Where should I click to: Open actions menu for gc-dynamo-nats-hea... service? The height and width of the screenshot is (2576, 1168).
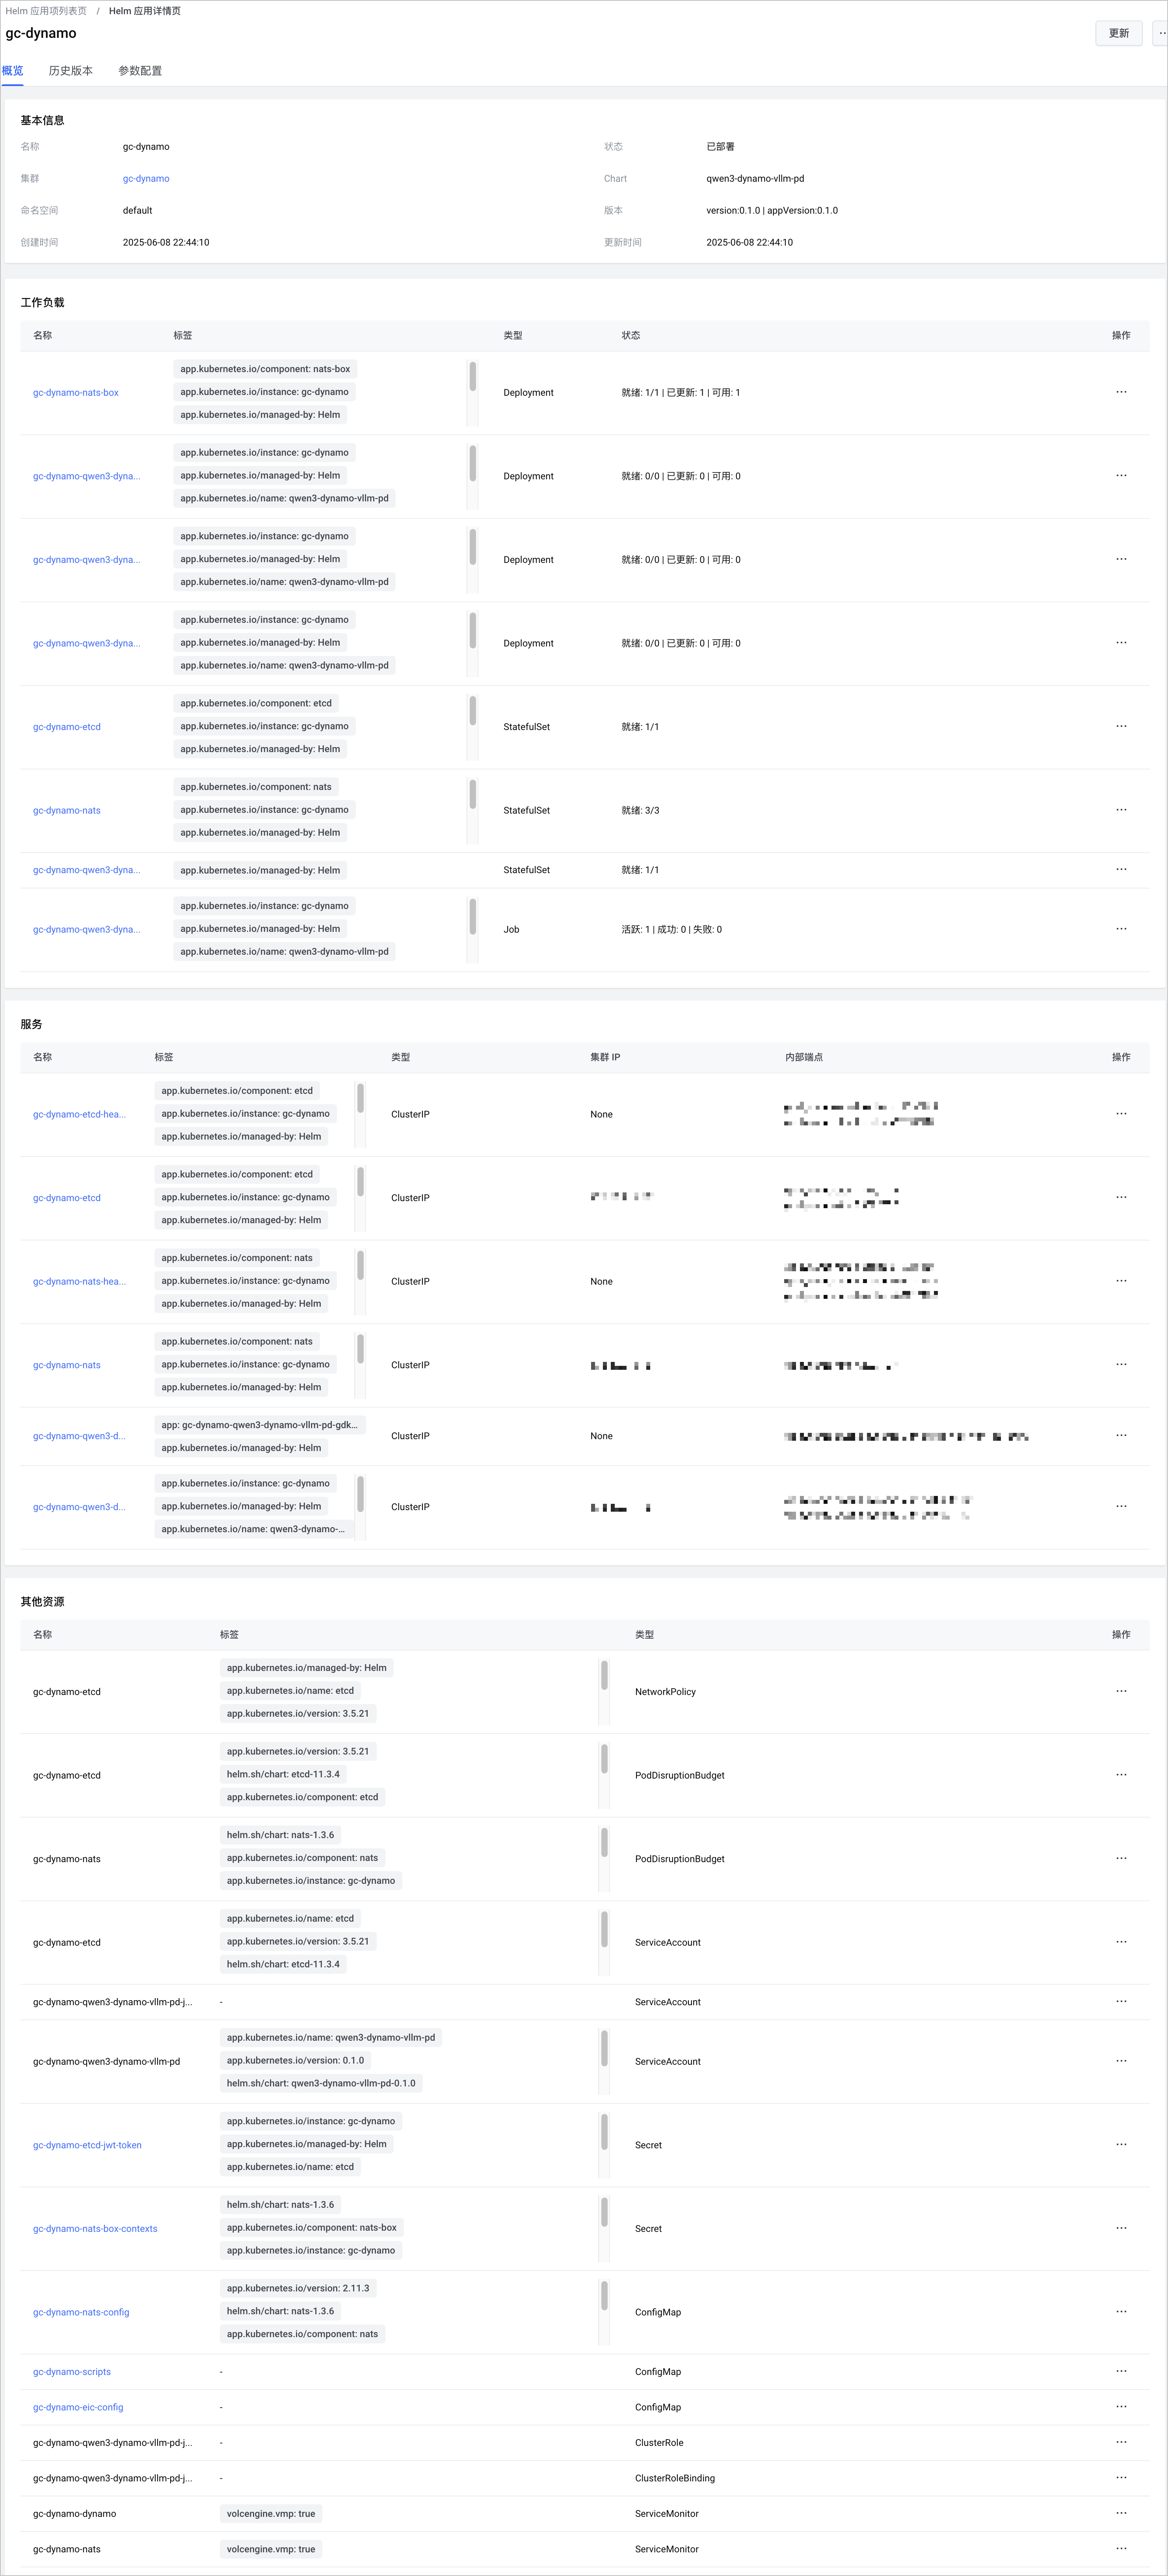coord(1121,1281)
